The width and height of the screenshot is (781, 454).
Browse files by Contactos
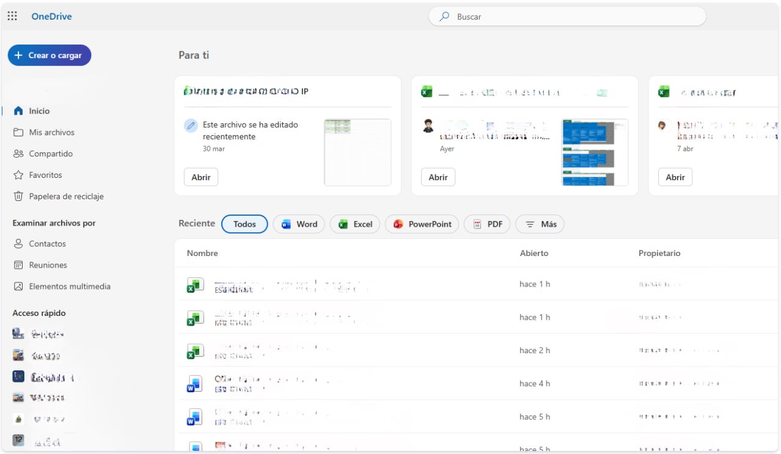(x=47, y=243)
